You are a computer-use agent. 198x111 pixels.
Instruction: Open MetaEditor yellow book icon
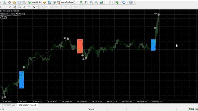[x=45, y=2]
